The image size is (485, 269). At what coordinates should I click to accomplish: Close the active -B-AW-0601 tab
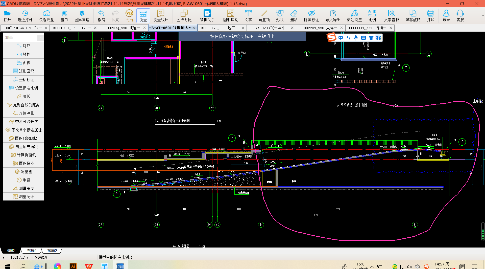tap(194, 28)
